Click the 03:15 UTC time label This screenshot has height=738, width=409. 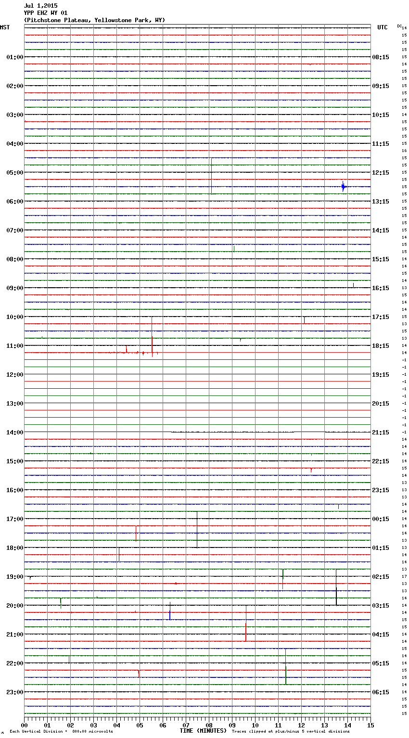[x=381, y=606]
